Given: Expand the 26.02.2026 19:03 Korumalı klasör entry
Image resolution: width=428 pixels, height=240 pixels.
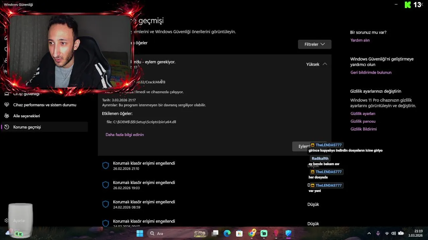Looking at the screenshot, I should click(x=215, y=185).
